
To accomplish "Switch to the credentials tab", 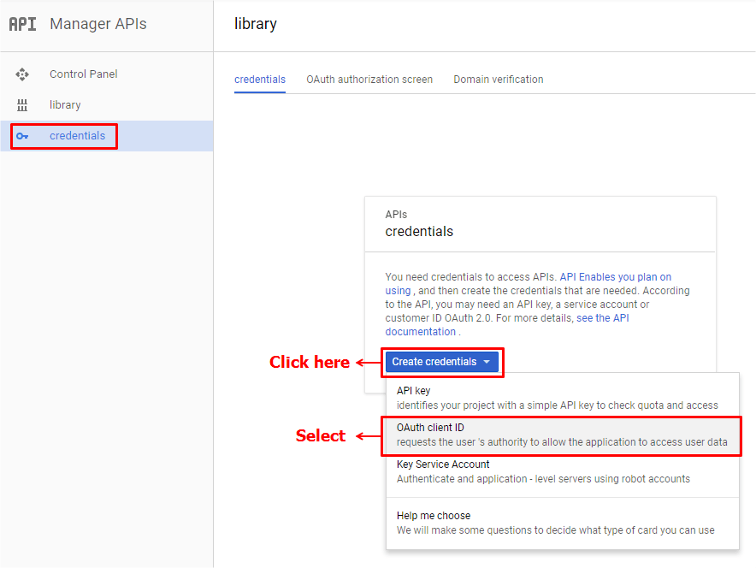I will [x=260, y=80].
